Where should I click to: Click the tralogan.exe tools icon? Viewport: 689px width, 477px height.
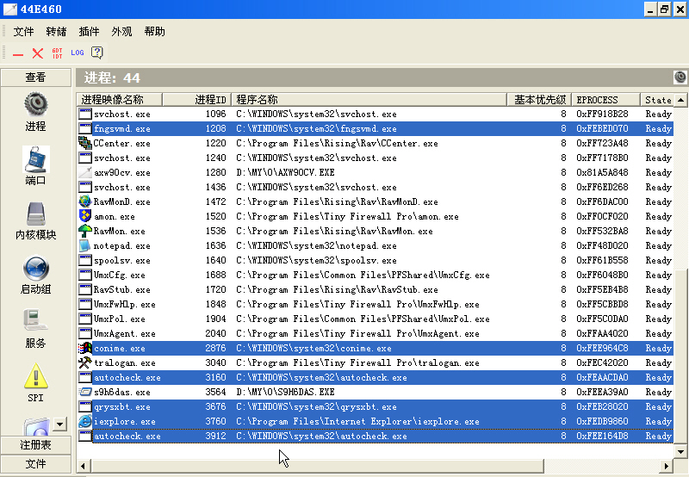(x=84, y=362)
